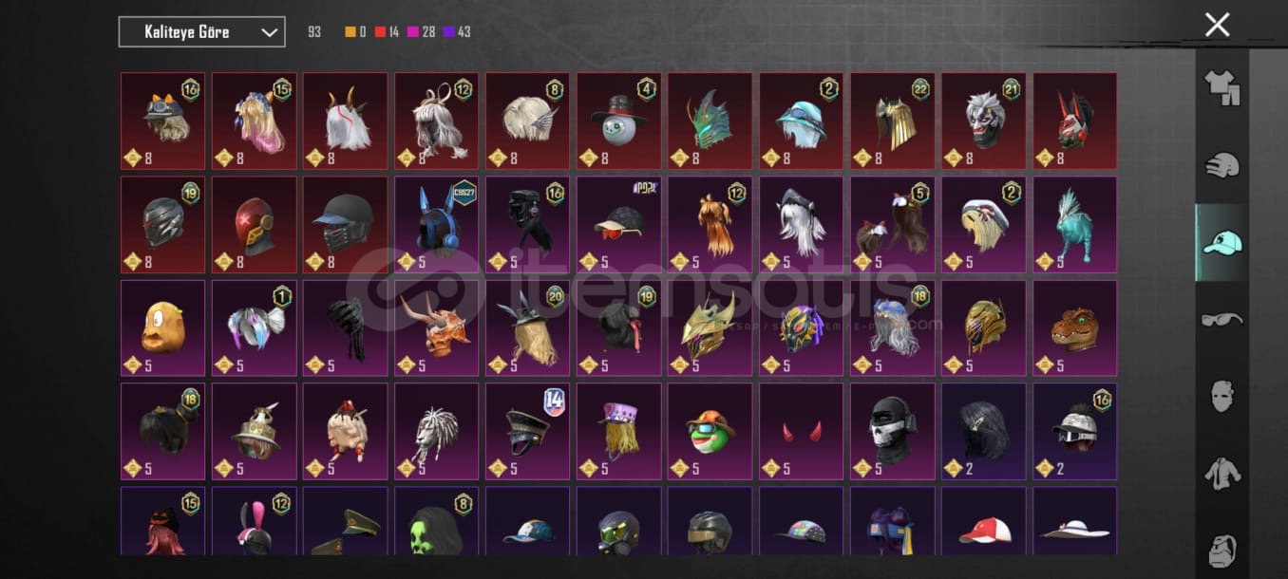Select the pink quality filter showing 28
1288x579 pixels.
422,32
